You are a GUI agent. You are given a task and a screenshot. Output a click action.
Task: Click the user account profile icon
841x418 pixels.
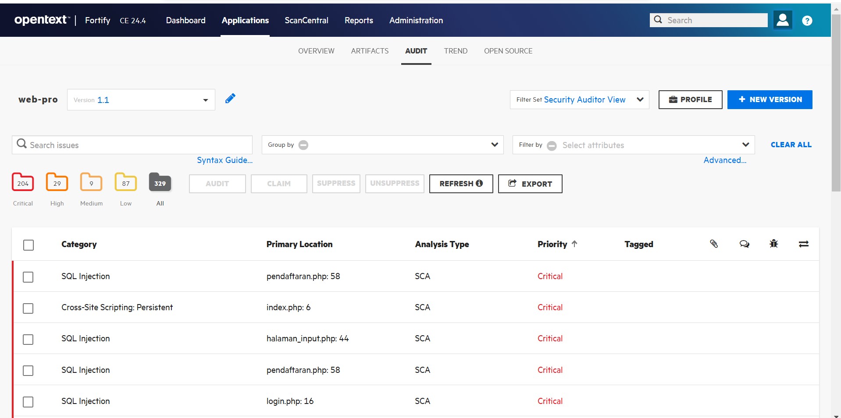(x=782, y=20)
